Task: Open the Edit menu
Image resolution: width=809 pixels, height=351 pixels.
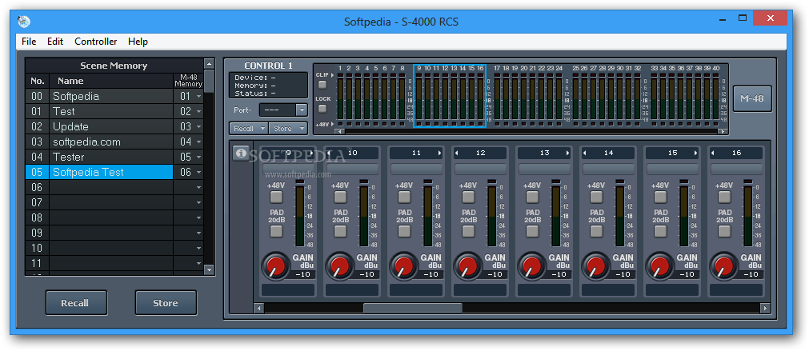Action: click(x=54, y=42)
